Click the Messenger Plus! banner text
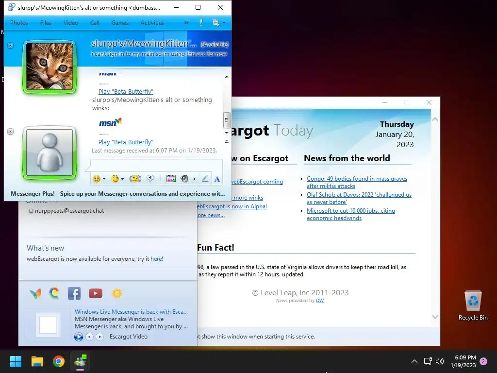The height and width of the screenshot is (373, 497). 117,193
